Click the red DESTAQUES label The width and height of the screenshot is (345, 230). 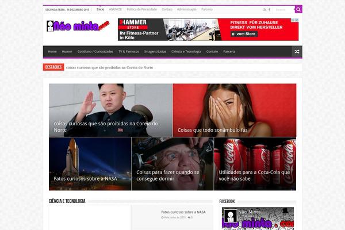(53, 67)
